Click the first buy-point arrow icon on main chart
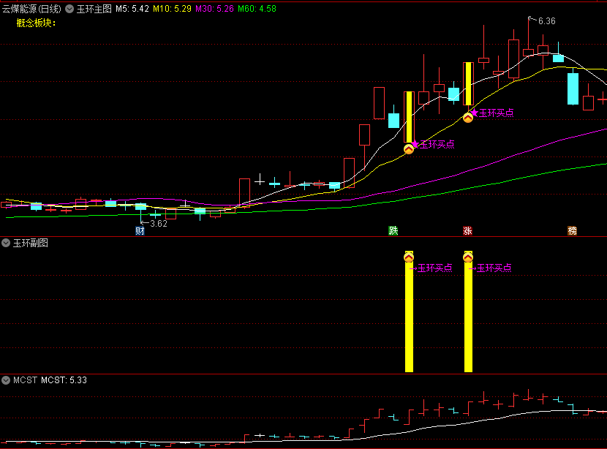Image resolution: width=607 pixels, height=449 pixels. [x=409, y=149]
